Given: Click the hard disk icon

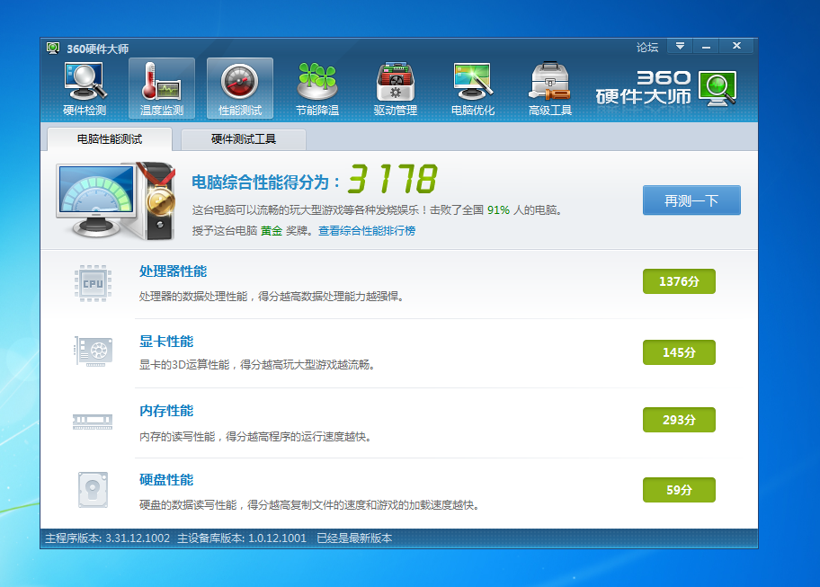Looking at the screenshot, I should [x=93, y=490].
